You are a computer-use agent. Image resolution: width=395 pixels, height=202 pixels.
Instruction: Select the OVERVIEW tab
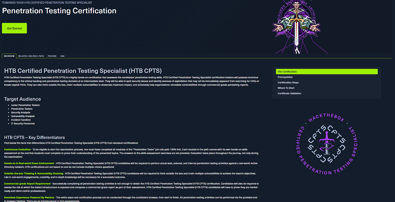(x=9, y=56)
